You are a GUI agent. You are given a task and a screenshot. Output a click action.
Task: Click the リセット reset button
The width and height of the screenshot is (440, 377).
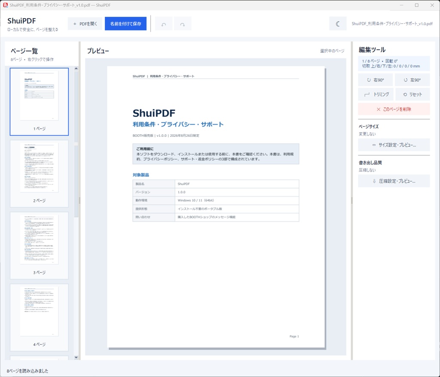[412, 94]
